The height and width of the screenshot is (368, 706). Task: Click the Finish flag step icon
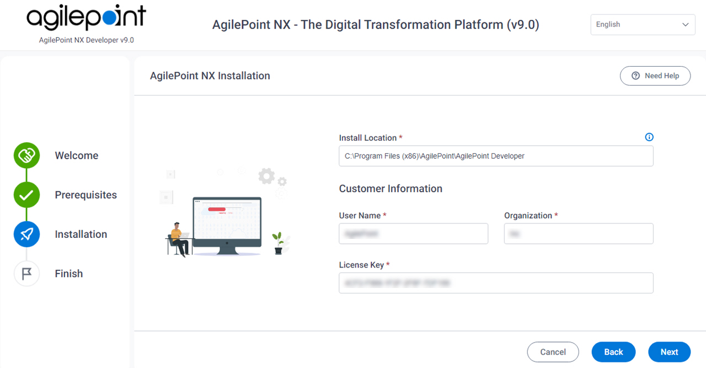coord(26,274)
